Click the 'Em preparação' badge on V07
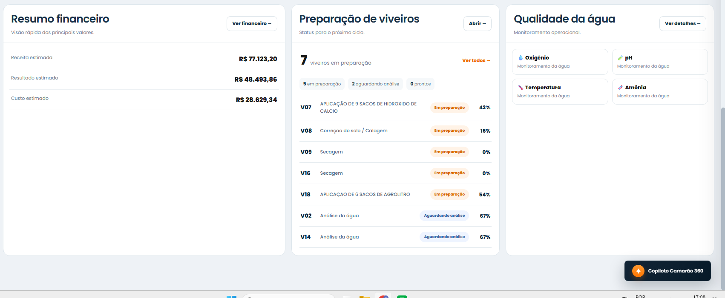The width and height of the screenshot is (725, 298). click(449, 108)
